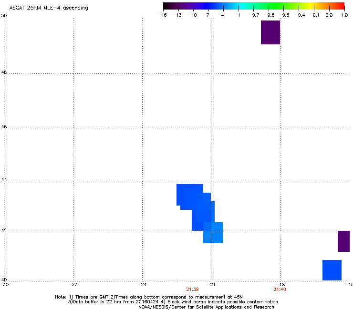This screenshot has height=310, width=353.
Task: Click the -7 color bar label
Action: (x=206, y=15)
